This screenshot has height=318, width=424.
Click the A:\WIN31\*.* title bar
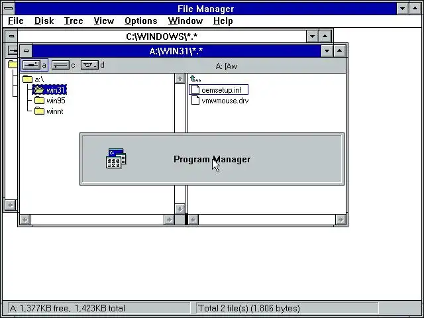(176, 50)
